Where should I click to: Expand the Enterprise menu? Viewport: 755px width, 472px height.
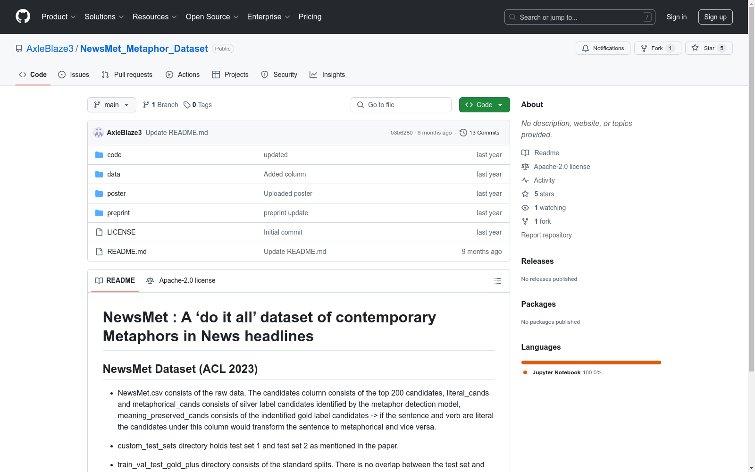268,17
